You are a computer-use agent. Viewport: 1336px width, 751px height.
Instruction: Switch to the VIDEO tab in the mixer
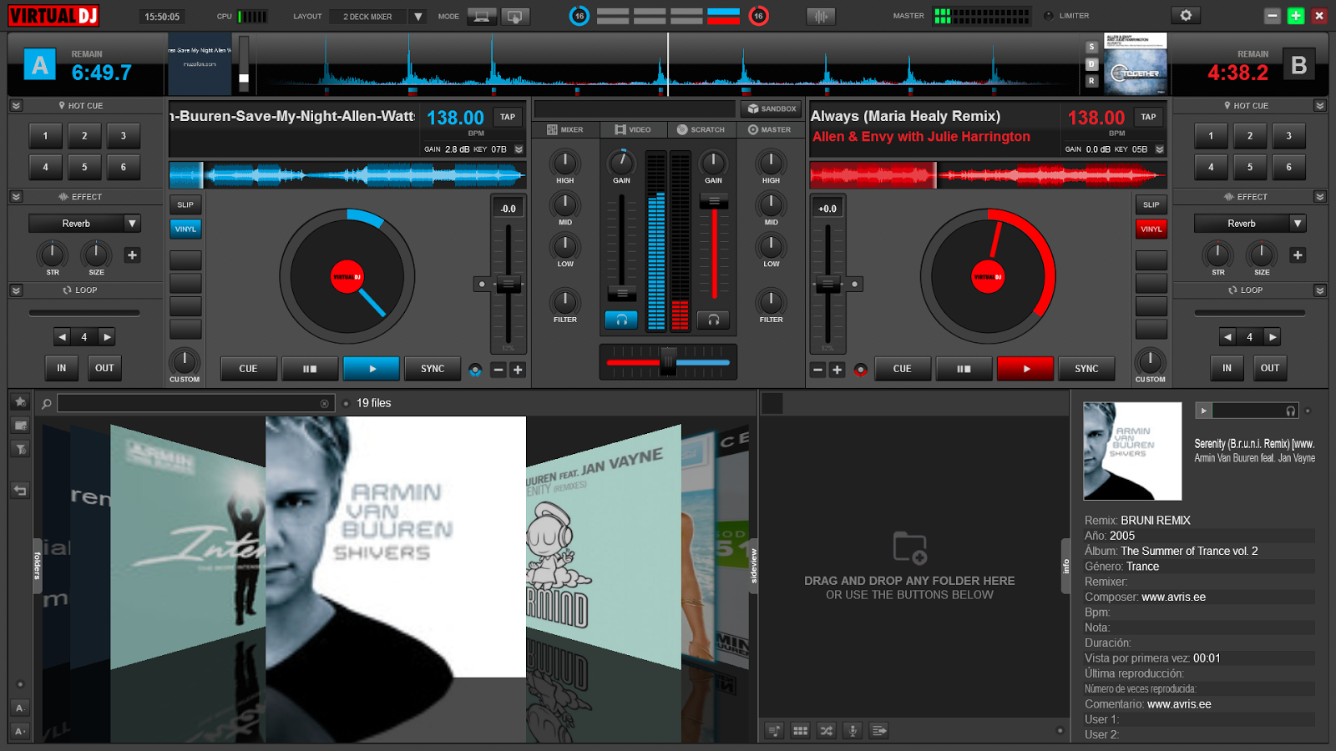coord(632,129)
